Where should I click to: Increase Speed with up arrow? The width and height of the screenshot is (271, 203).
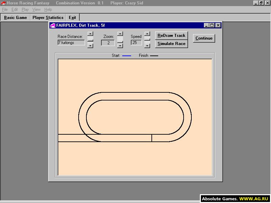[x=147, y=33]
